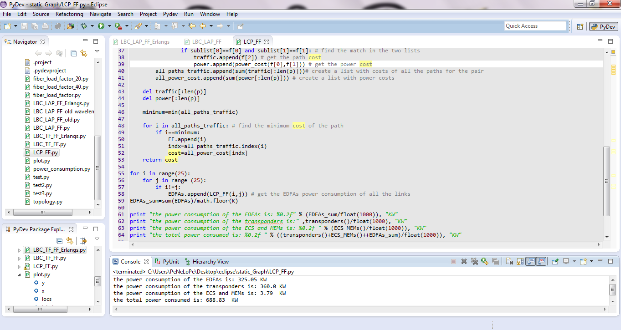
Task: Close the LCP_FF editor tab
Action: pyautogui.click(x=267, y=42)
